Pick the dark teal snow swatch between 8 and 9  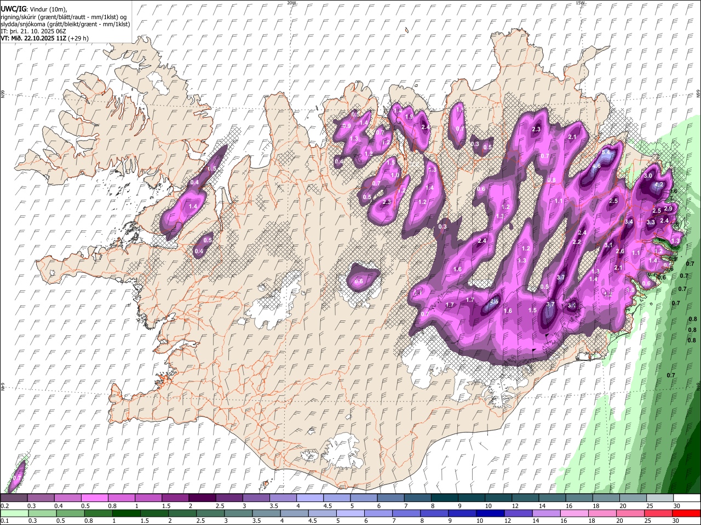444,498
